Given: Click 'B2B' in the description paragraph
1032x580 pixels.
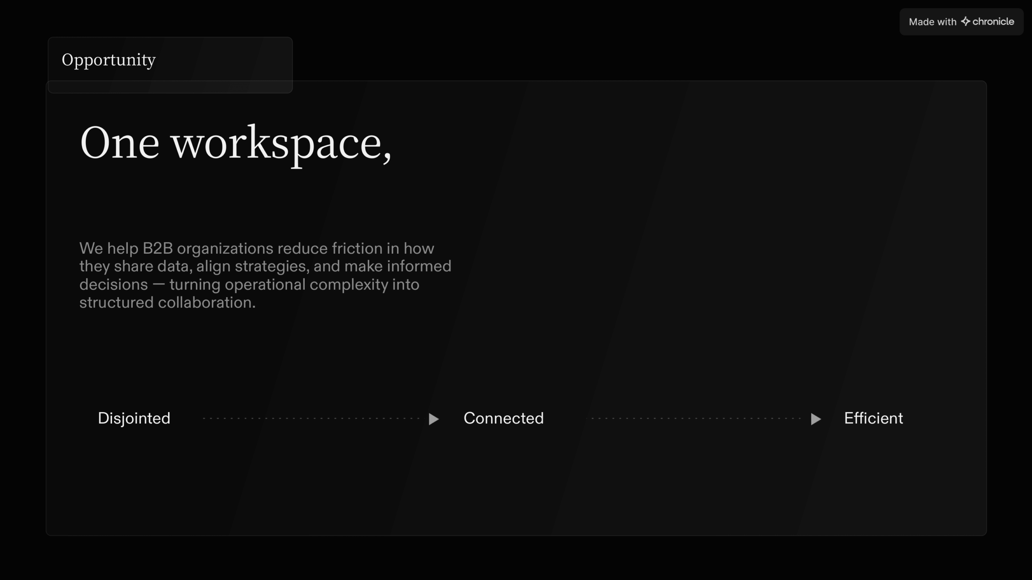Looking at the screenshot, I should [158, 249].
